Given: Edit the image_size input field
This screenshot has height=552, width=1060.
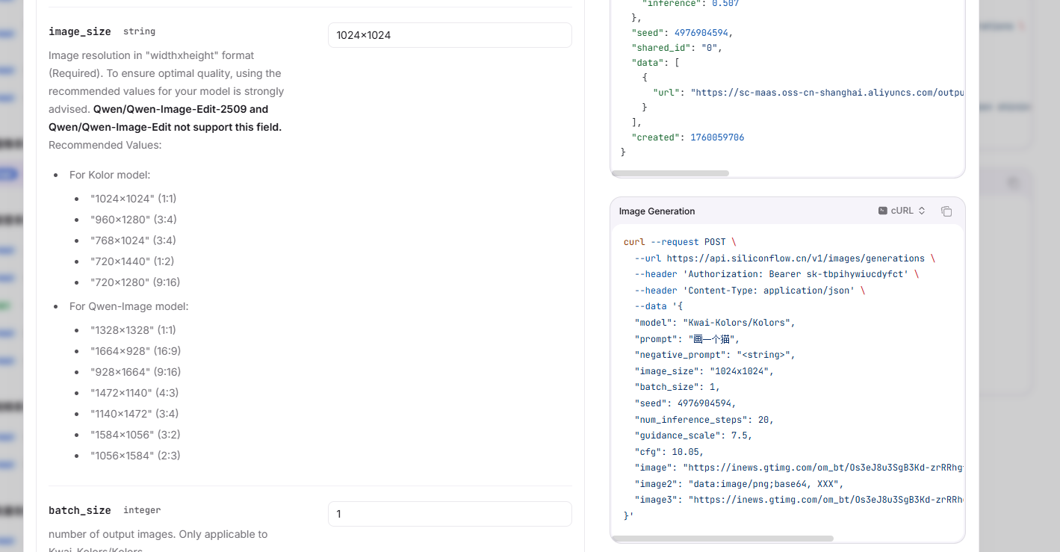Looking at the screenshot, I should (x=450, y=35).
